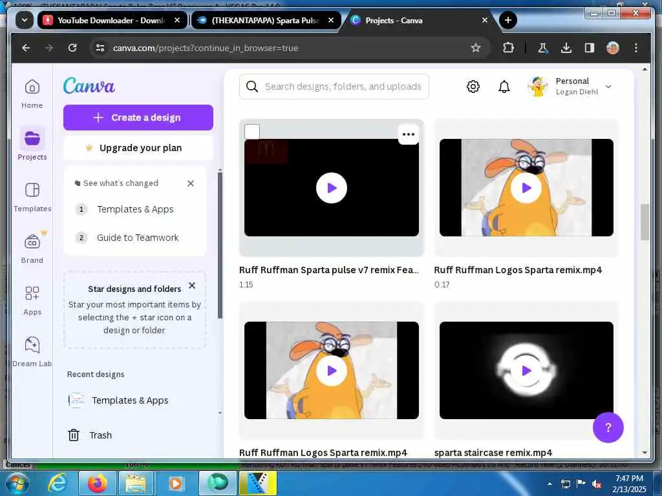
Task: Click the Recent designs heading
Action: click(x=96, y=374)
